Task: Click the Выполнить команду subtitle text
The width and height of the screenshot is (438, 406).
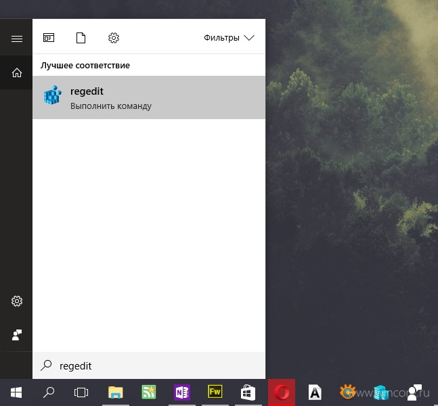Action: pyautogui.click(x=111, y=106)
